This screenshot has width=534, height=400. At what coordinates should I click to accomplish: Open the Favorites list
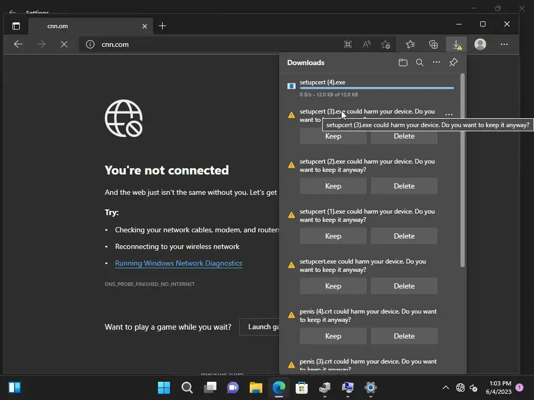pyautogui.click(x=410, y=44)
